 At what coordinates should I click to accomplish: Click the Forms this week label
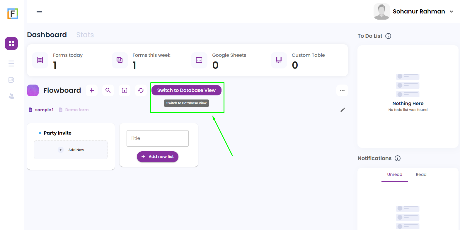click(x=151, y=55)
